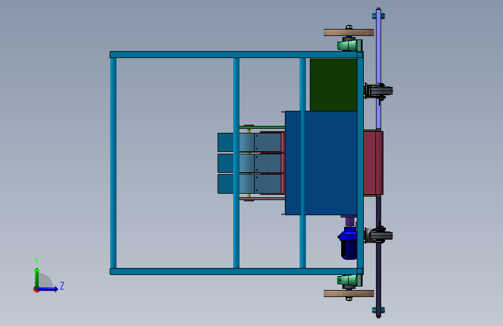
Task: Select the hex nut on upper tan plate
Action: tap(349, 27)
